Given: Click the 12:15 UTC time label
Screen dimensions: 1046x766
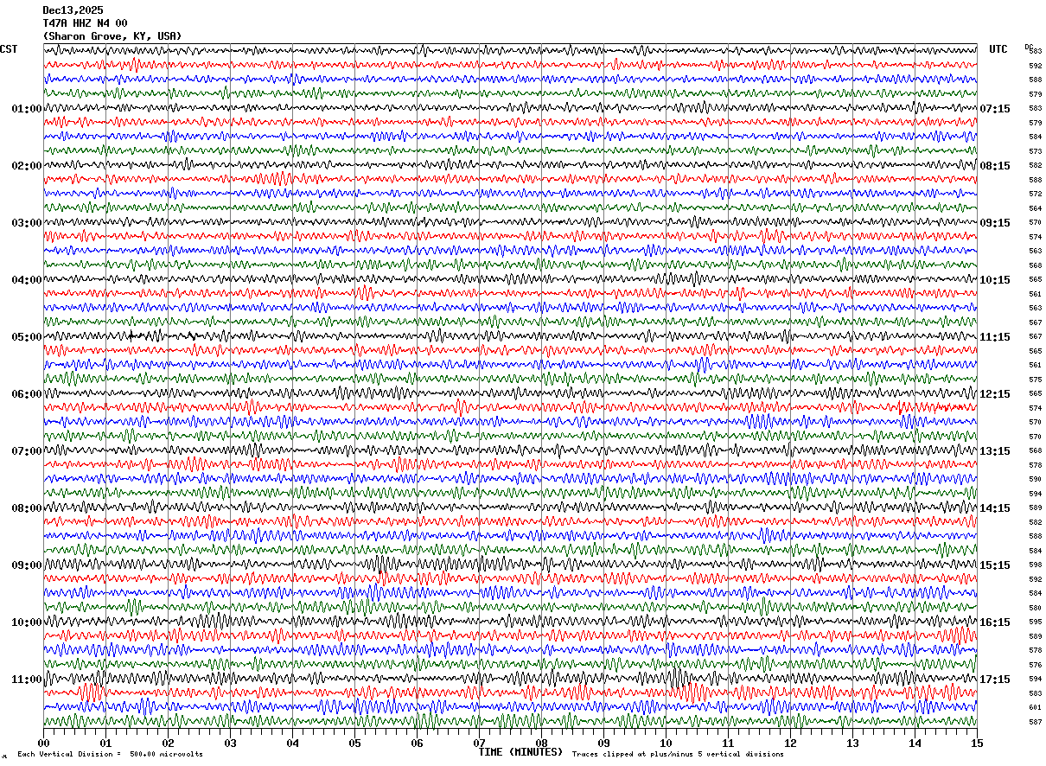Looking at the screenshot, I should [995, 394].
